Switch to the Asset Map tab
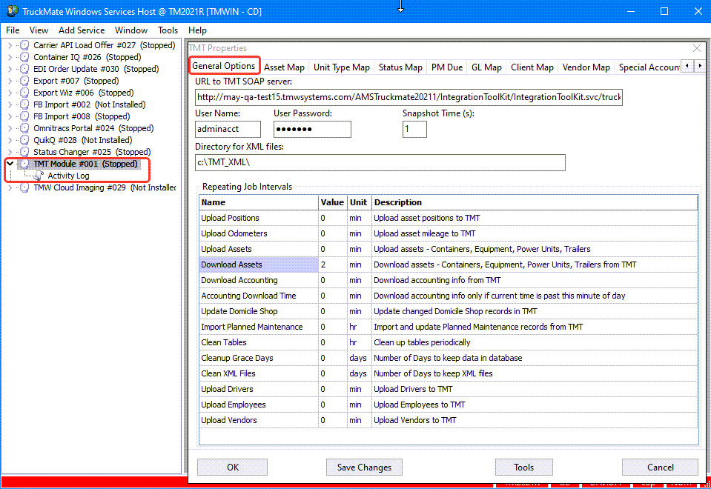The width and height of the screenshot is (711, 489). [x=284, y=67]
